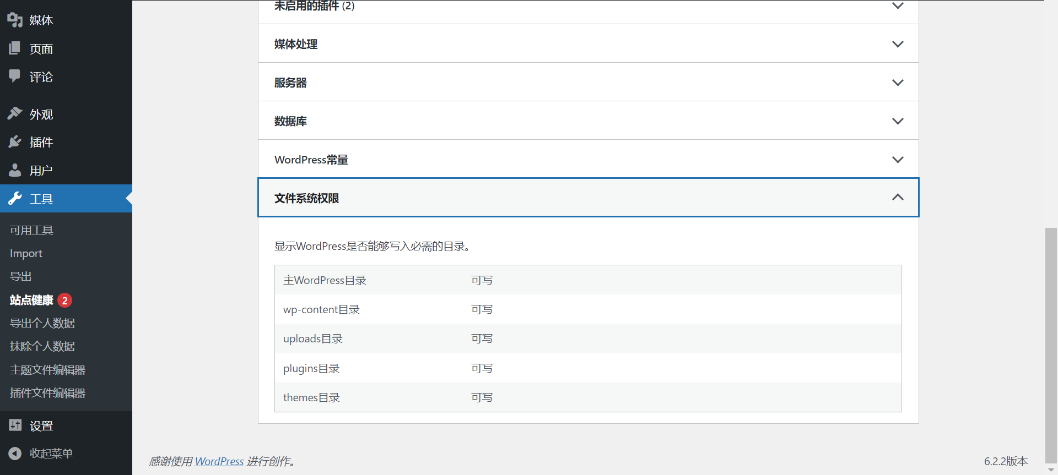Image resolution: width=1058 pixels, height=475 pixels.
Task: Collapse the 文件系统权限 section chevron
Action: [898, 197]
